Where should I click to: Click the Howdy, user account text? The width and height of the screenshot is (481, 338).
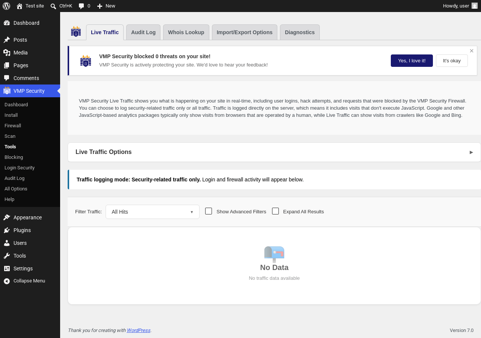pyautogui.click(x=456, y=6)
